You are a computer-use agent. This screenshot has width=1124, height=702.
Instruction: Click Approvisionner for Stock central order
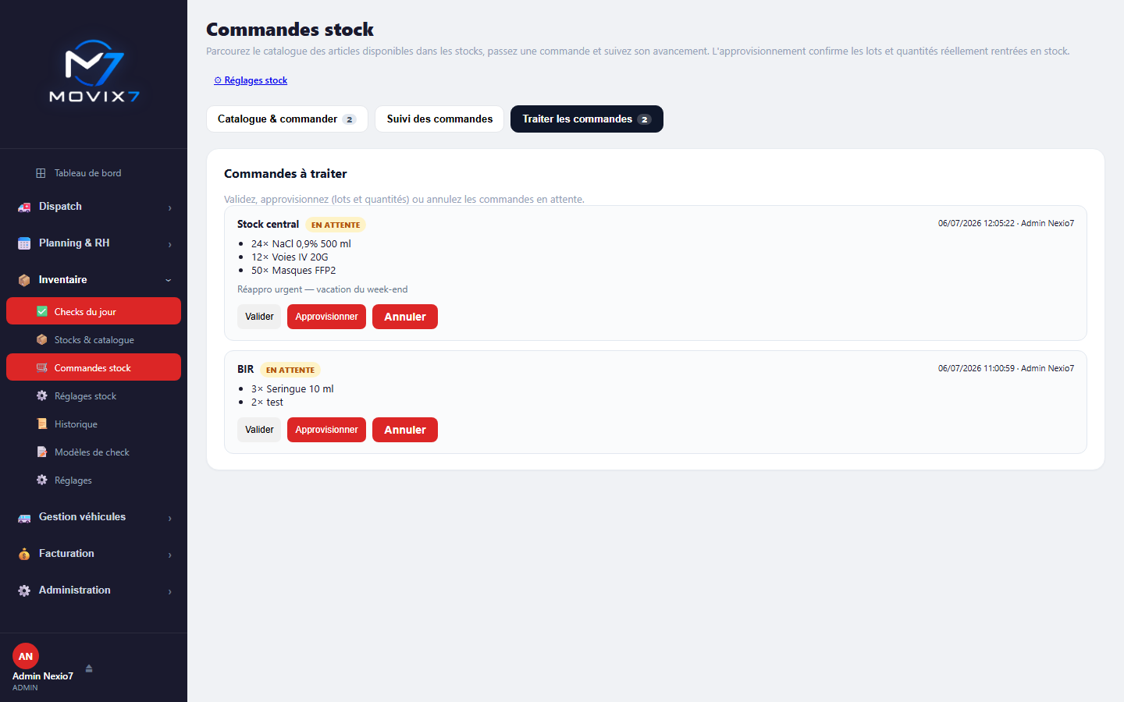(326, 317)
